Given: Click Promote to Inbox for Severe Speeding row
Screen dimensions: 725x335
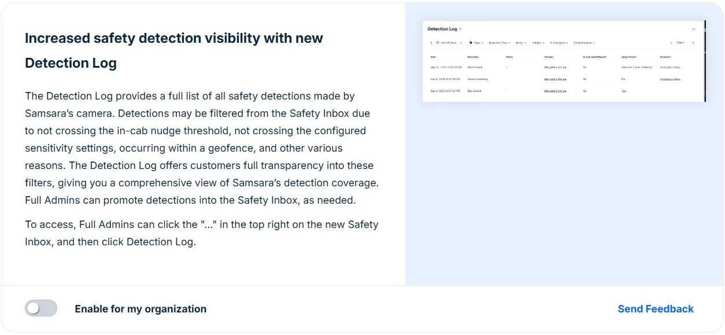Looking at the screenshot, I should [x=670, y=79].
